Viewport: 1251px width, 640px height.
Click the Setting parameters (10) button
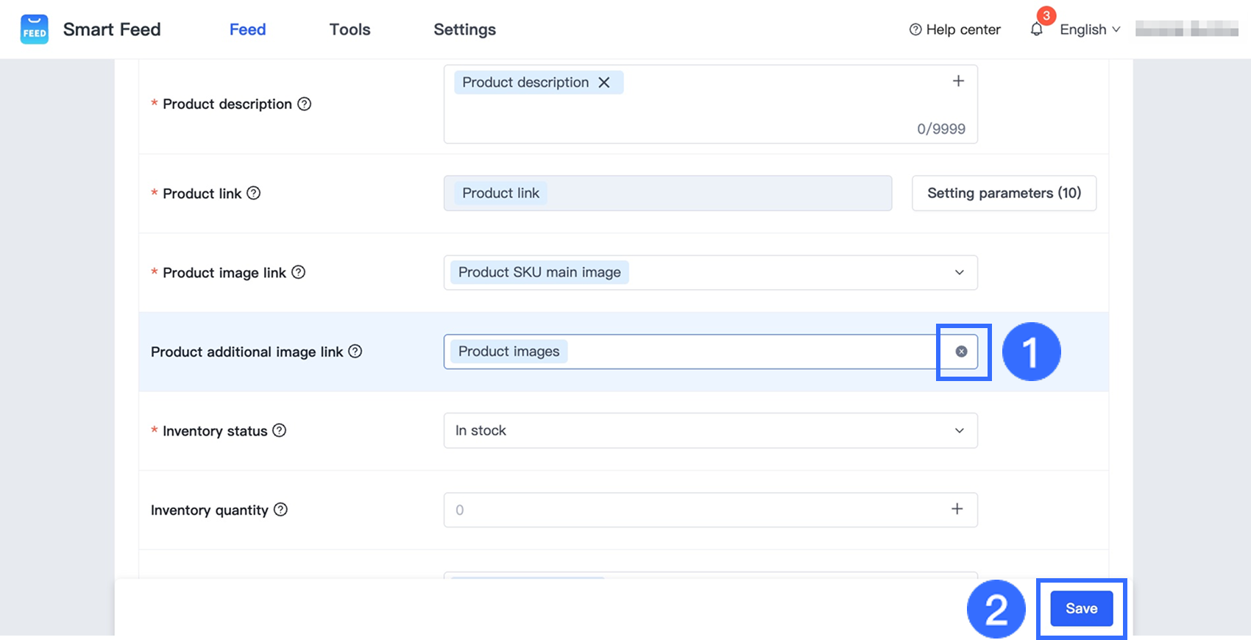(x=1004, y=193)
